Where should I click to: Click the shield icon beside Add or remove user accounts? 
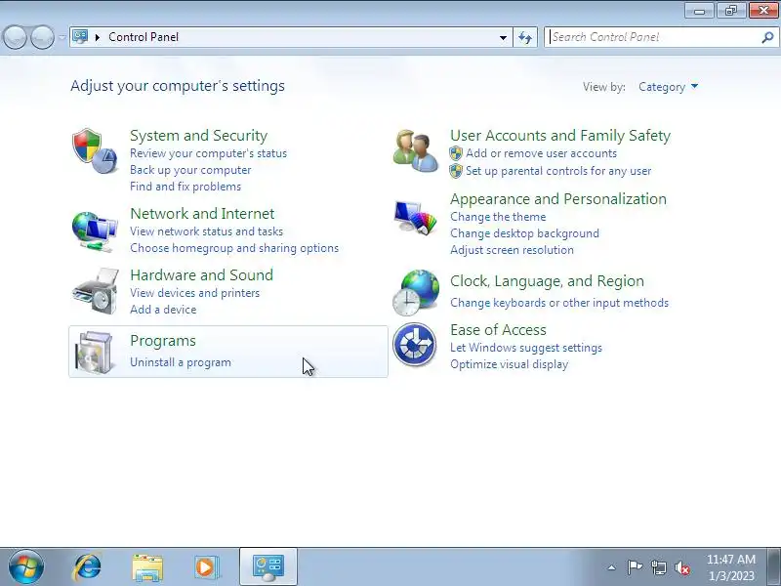click(x=456, y=153)
